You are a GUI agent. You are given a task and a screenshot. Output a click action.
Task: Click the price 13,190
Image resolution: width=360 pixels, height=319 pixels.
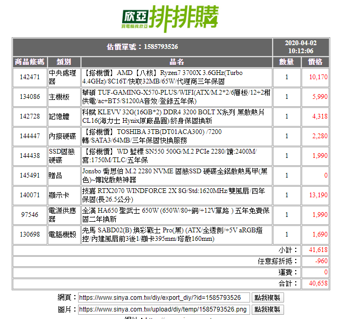pos(318,195)
